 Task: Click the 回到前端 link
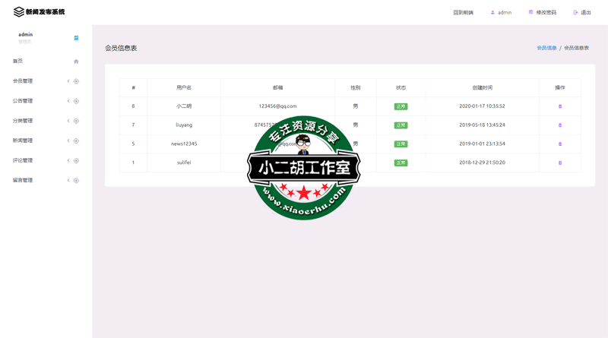pos(463,13)
